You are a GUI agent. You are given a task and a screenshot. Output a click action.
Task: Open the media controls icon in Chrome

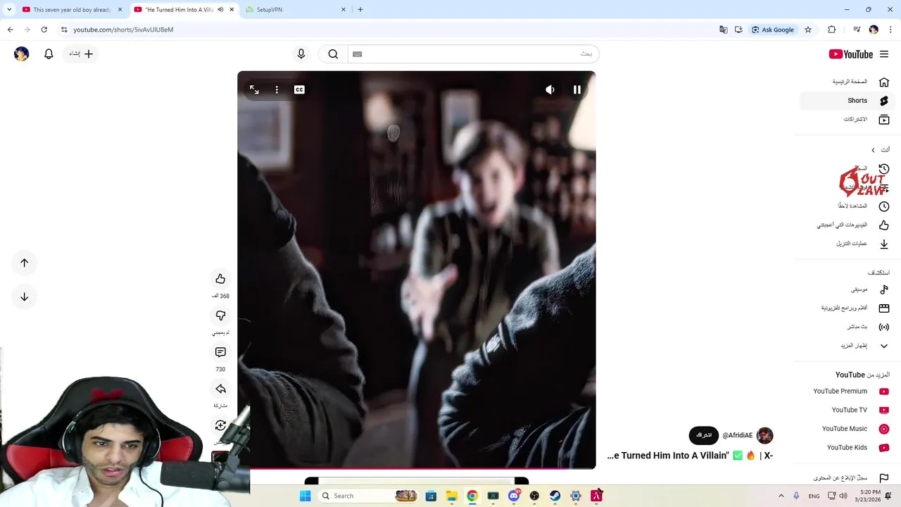pyautogui.click(x=857, y=30)
